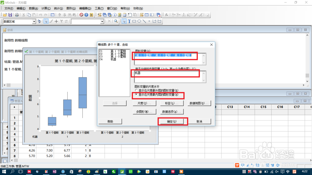Click the Open Project folder icon

(x=5, y=15)
